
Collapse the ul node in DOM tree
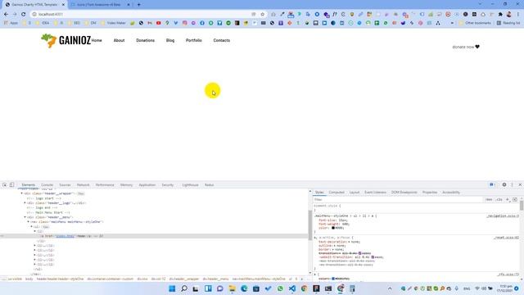pyautogui.click(x=31, y=226)
